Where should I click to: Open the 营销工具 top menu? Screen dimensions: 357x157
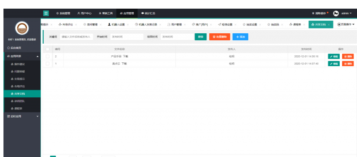(x=106, y=13)
